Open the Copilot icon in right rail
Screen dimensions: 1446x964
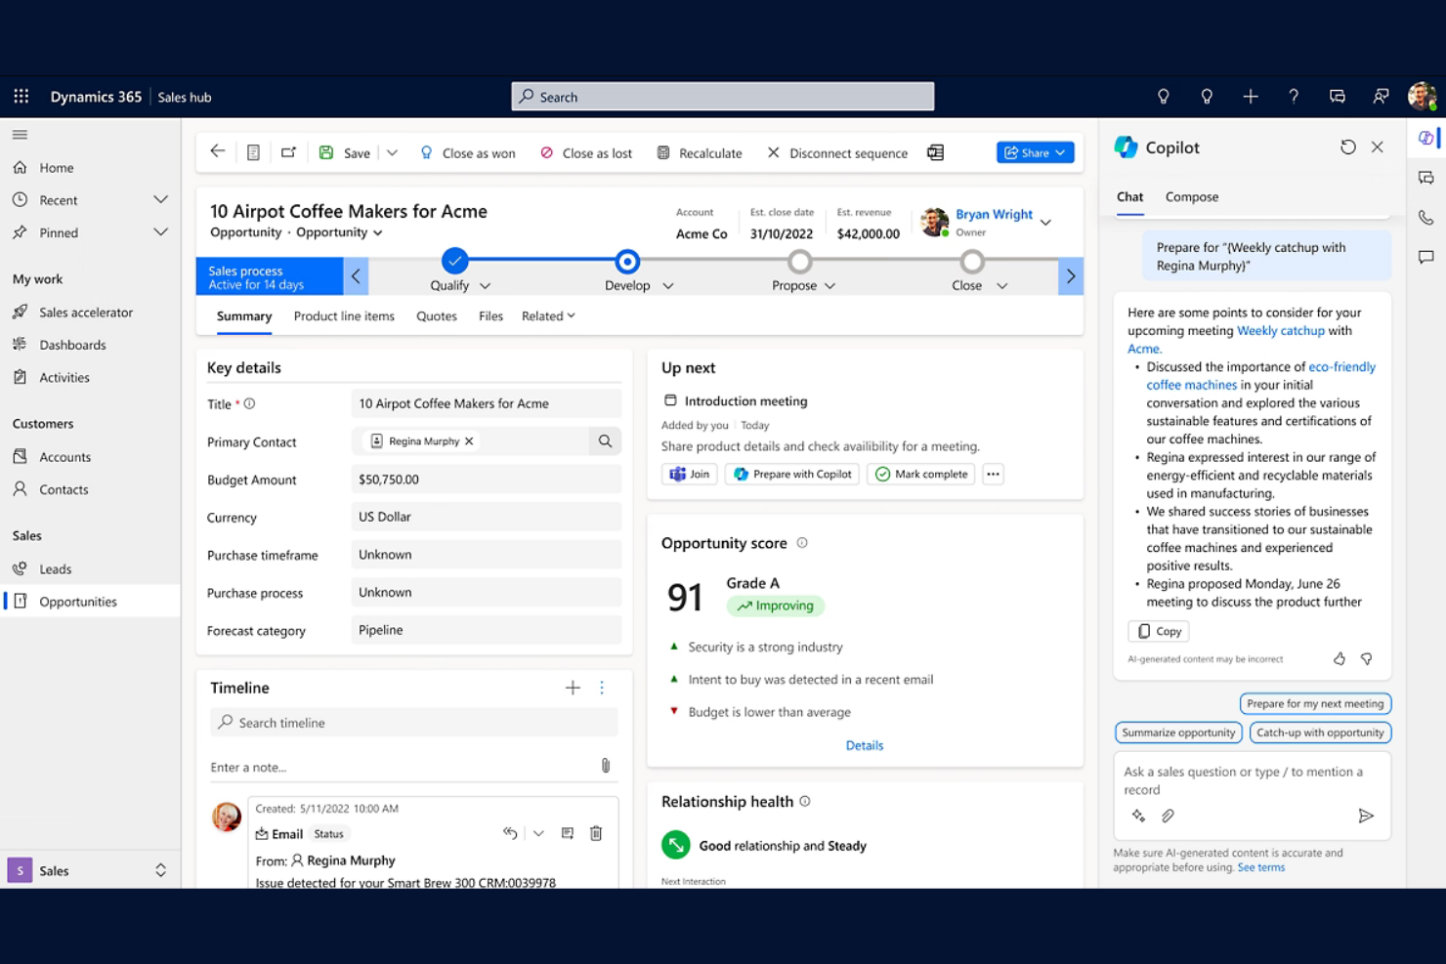[1426, 138]
